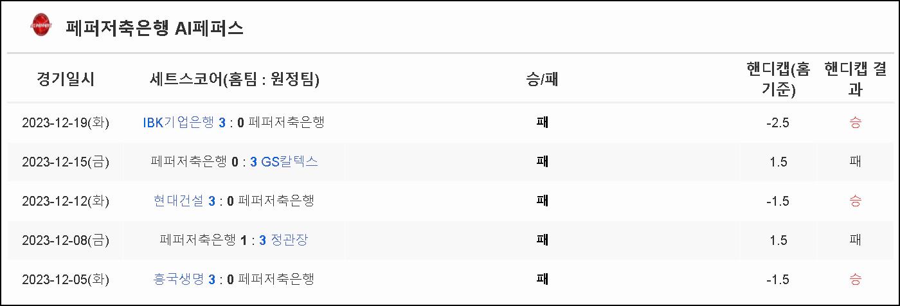This screenshot has width=900, height=306.
Task: Select the 2023-12-12(화) match date
Action: [66, 201]
